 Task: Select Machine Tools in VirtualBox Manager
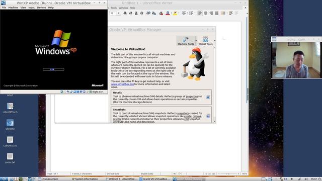[x=186, y=41]
